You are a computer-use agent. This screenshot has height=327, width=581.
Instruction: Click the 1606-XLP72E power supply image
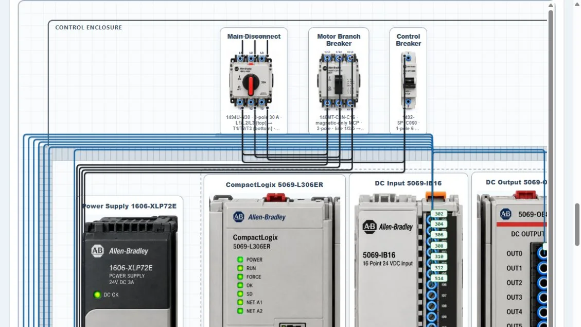click(131, 272)
